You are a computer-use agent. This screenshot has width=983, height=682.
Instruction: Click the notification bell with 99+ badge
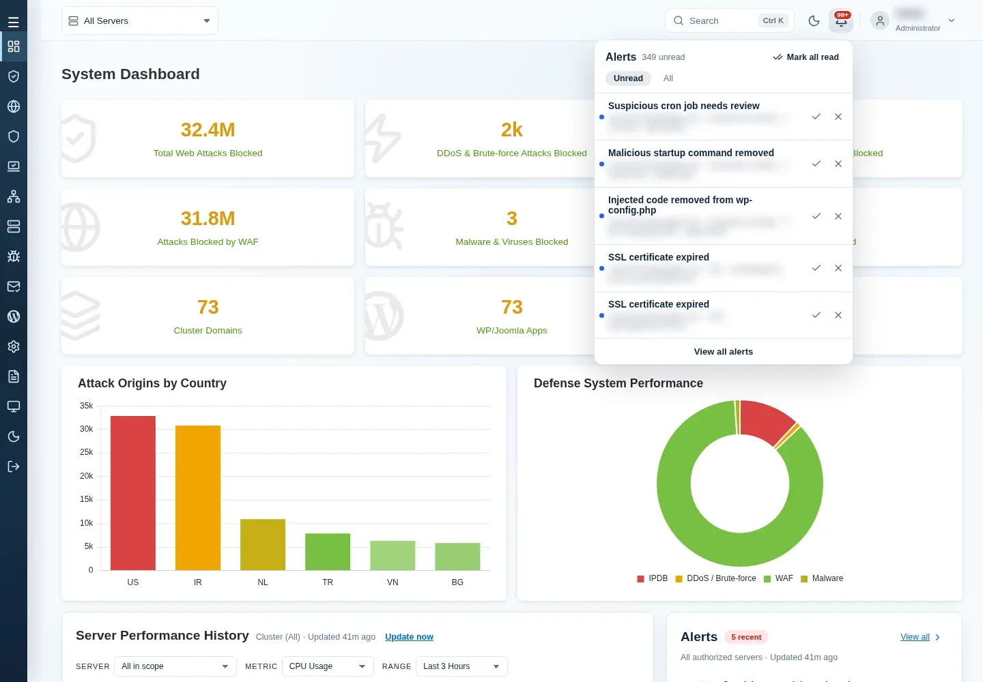click(x=841, y=20)
